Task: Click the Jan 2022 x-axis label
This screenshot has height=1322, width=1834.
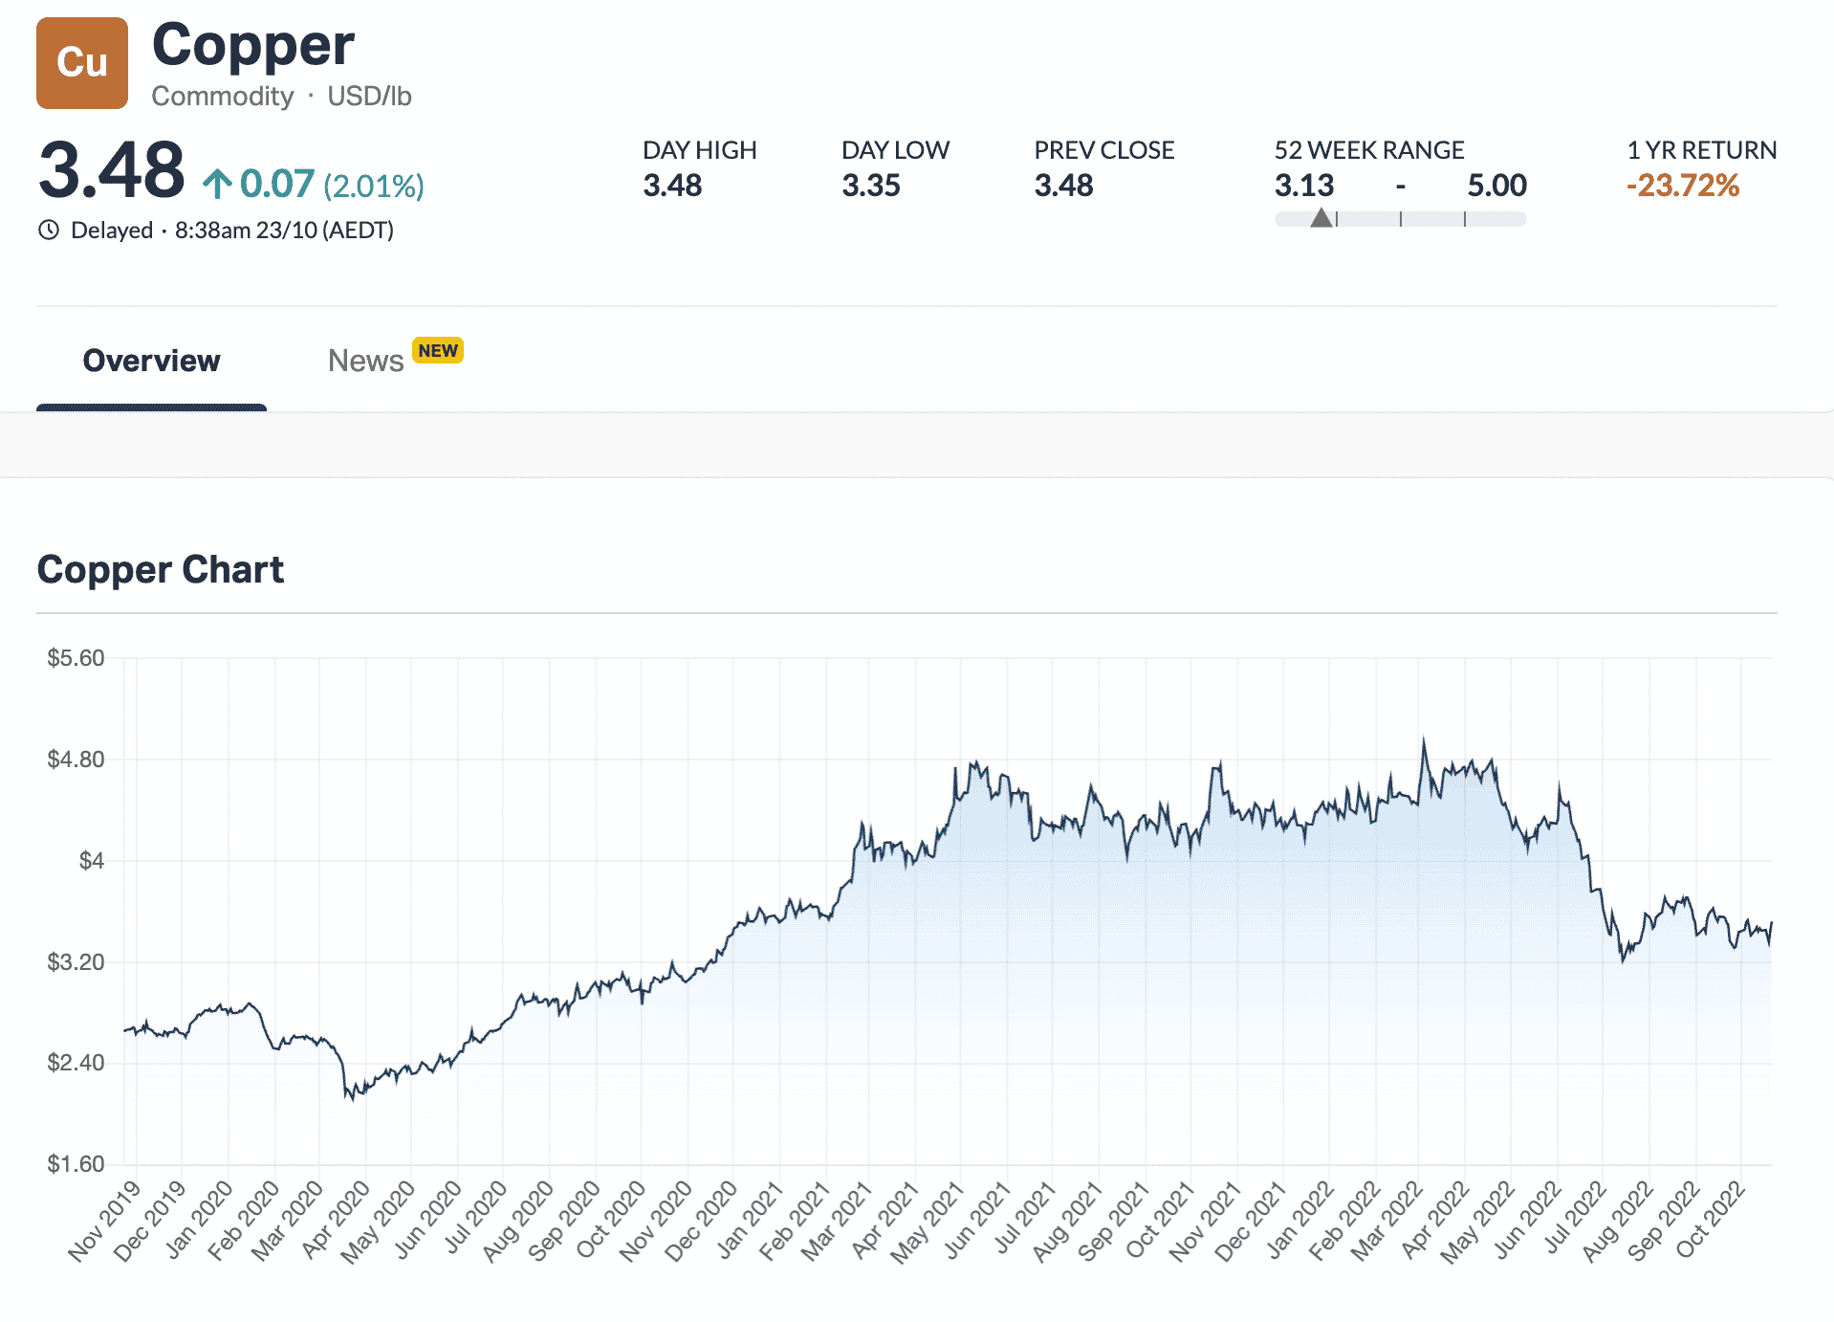Action: click(1299, 1222)
